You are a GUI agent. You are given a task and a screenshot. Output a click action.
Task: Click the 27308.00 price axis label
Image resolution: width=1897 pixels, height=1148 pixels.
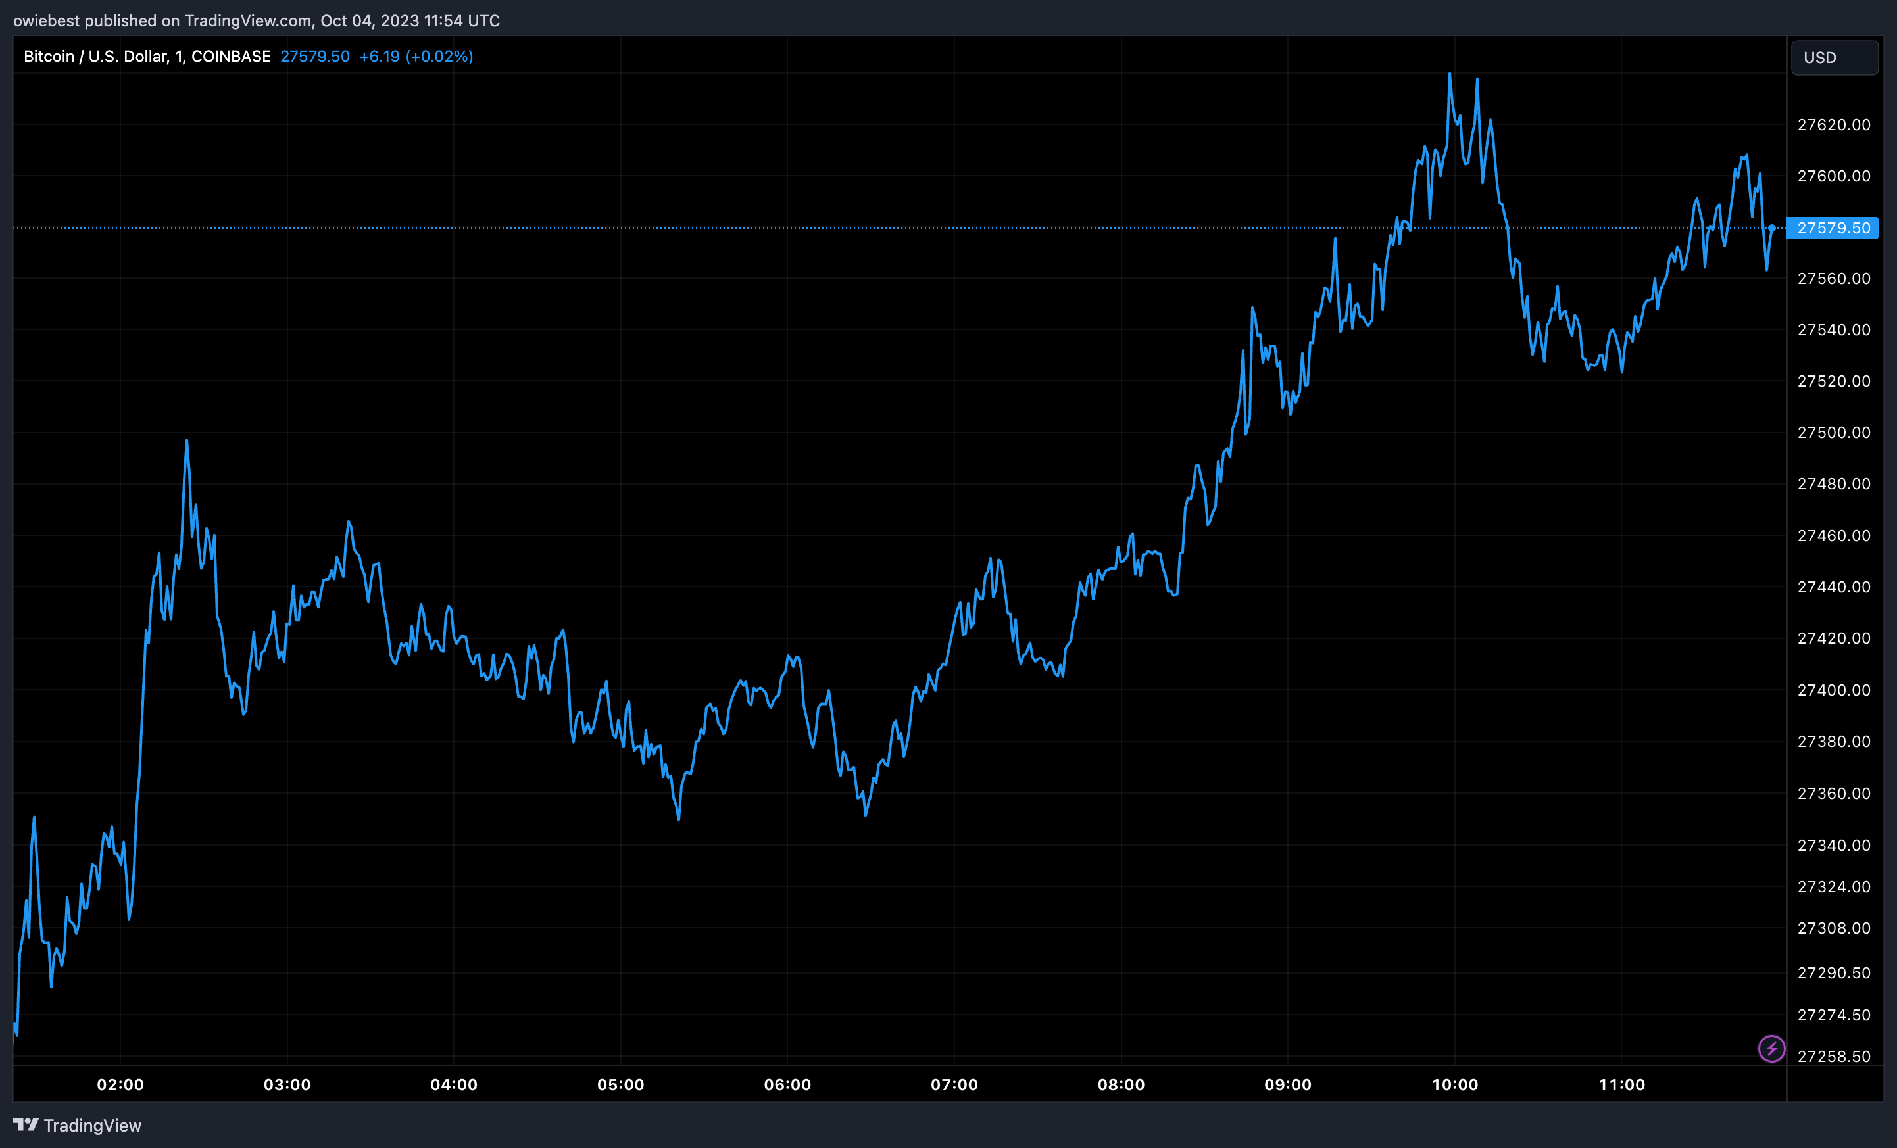coord(1833,928)
